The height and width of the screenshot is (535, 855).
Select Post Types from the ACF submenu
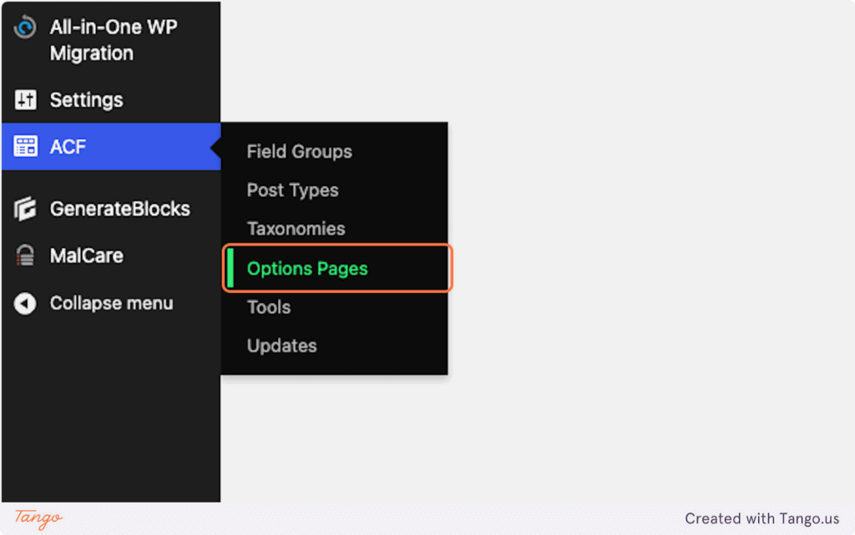[292, 190]
